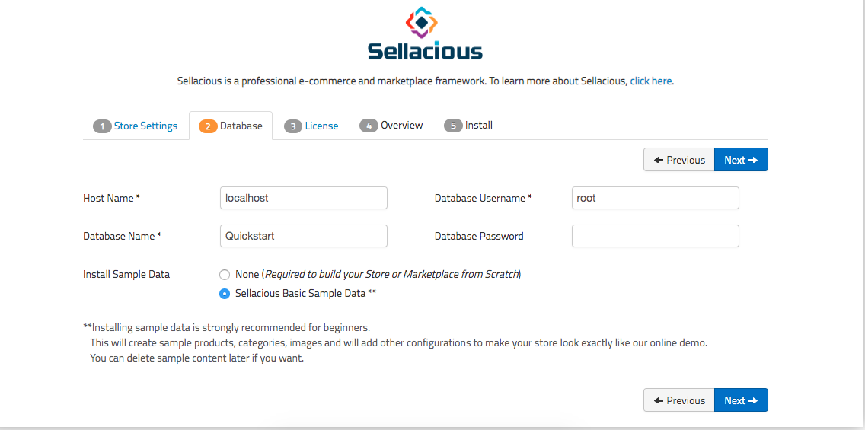Click the left arrow on top Previous button
The height and width of the screenshot is (430, 865).
(x=658, y=160)
